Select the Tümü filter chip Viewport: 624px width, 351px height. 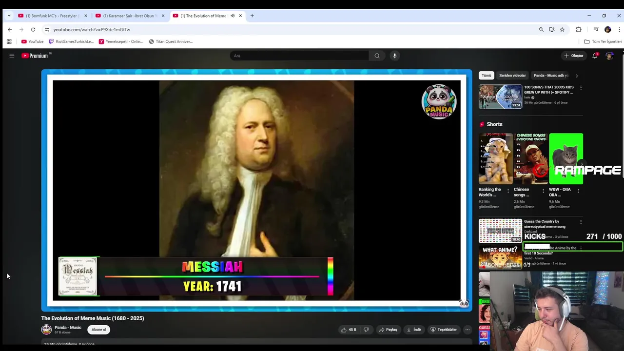click(x=487, y=76)
